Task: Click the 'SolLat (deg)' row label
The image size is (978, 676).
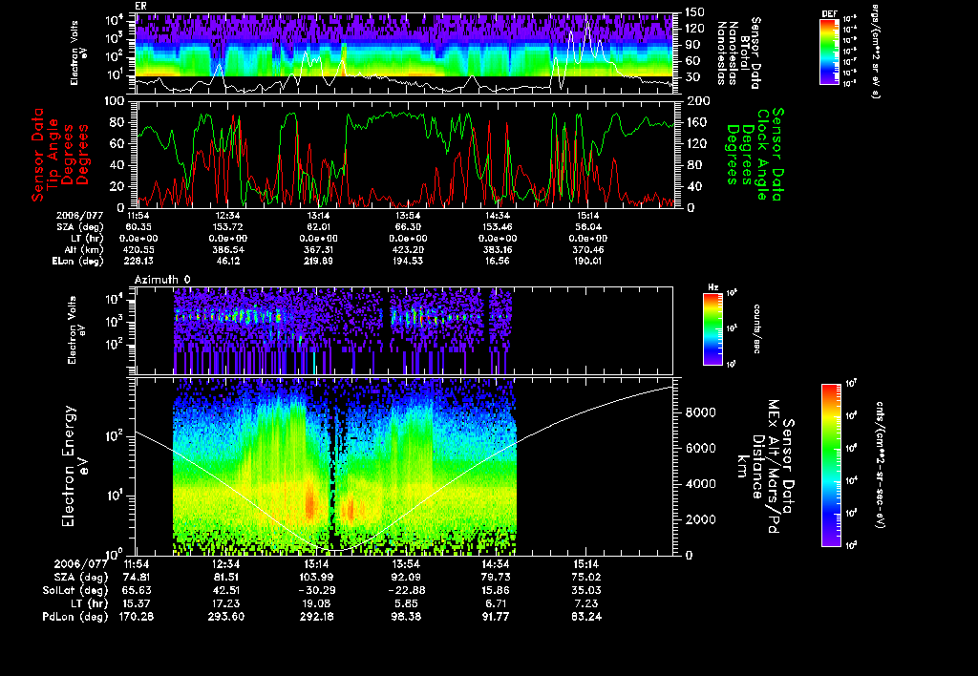Action: pos(75,590)
